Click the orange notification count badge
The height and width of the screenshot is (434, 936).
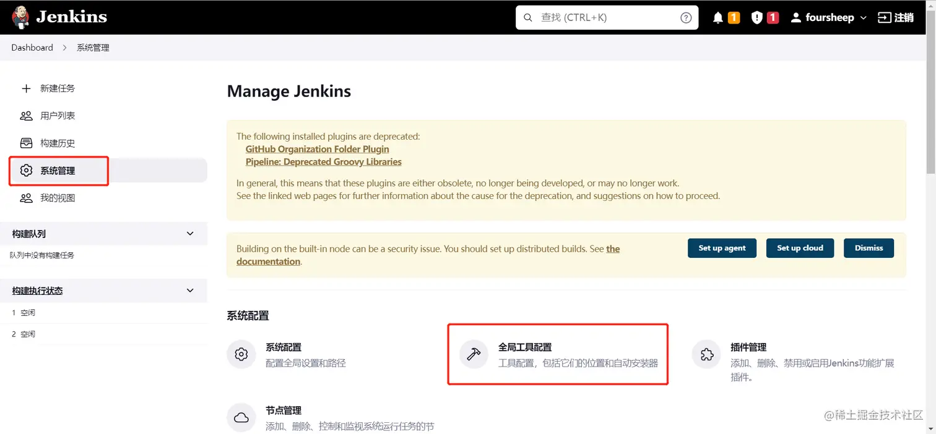point(734,18)
